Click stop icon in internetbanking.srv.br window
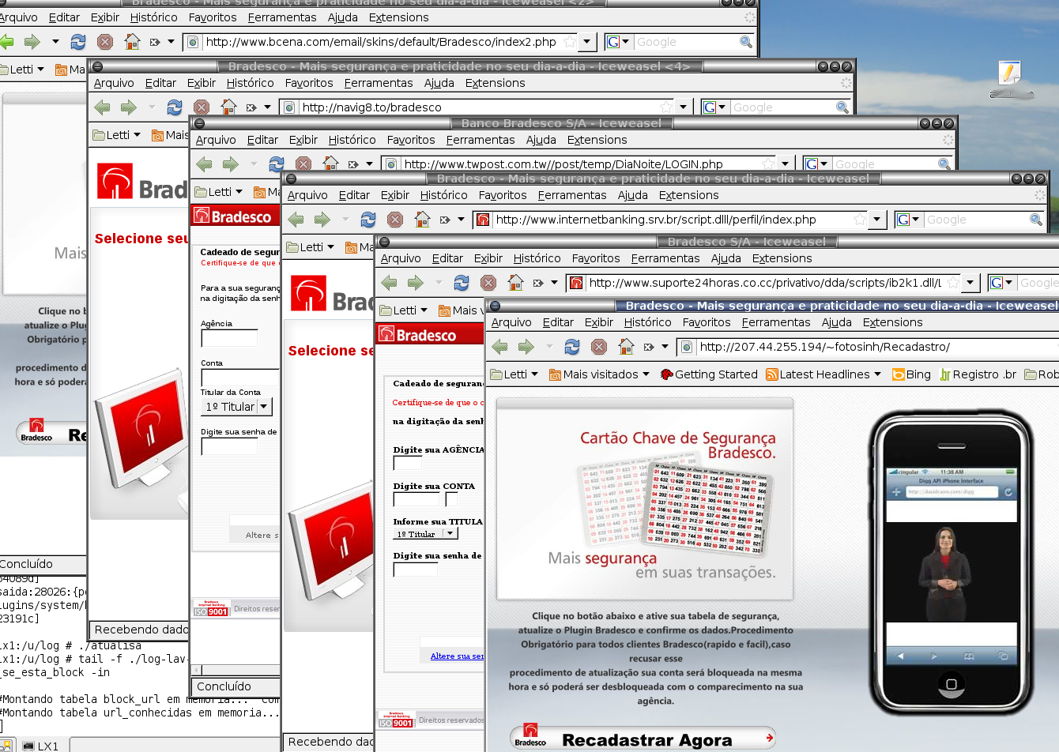This screenshot has width=1059, height=752. tap(395, 219)
